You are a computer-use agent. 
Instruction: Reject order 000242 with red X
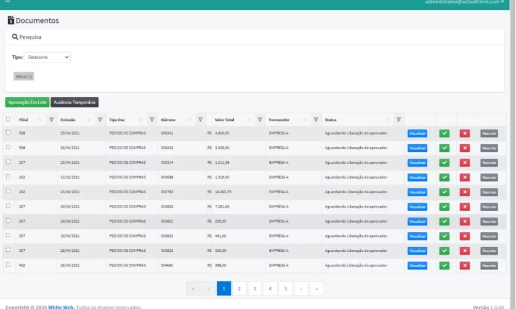(465, 148)
